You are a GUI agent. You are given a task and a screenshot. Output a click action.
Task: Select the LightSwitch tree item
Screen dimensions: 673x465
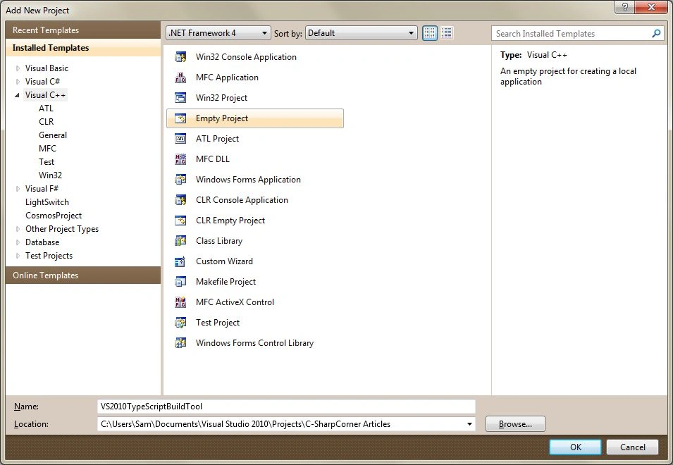point(47,202)
